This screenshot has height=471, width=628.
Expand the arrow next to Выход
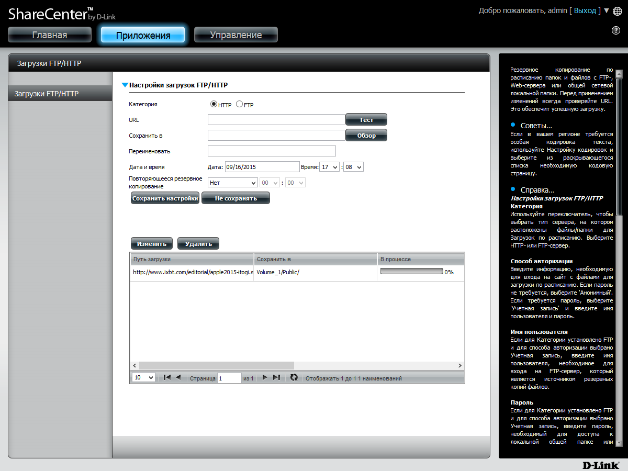(606, 10)
